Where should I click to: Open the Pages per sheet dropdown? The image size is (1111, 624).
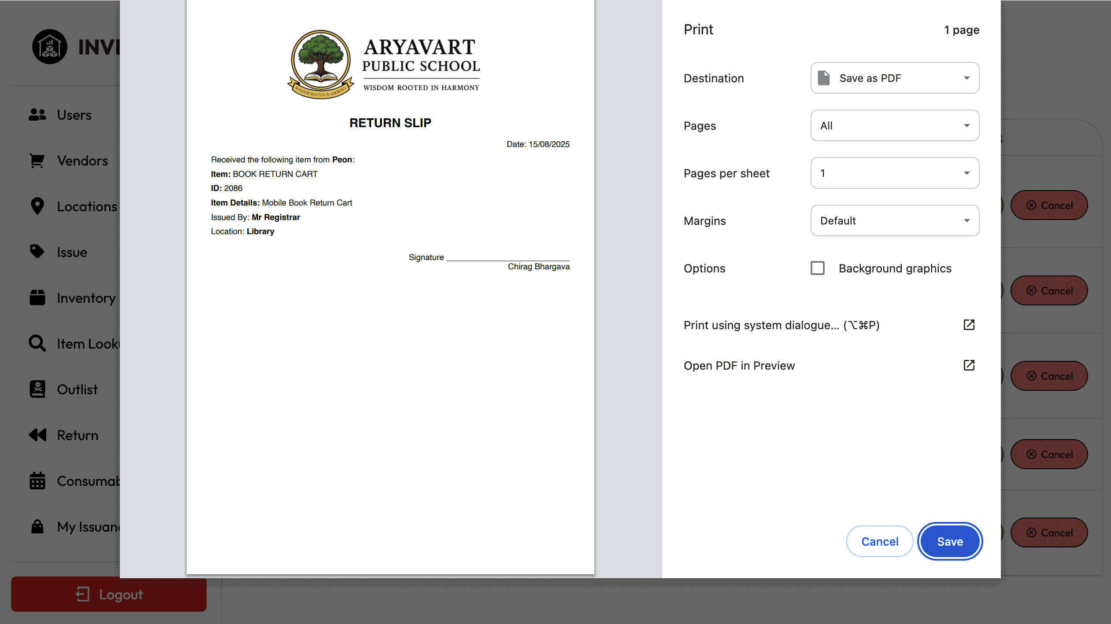895,173
